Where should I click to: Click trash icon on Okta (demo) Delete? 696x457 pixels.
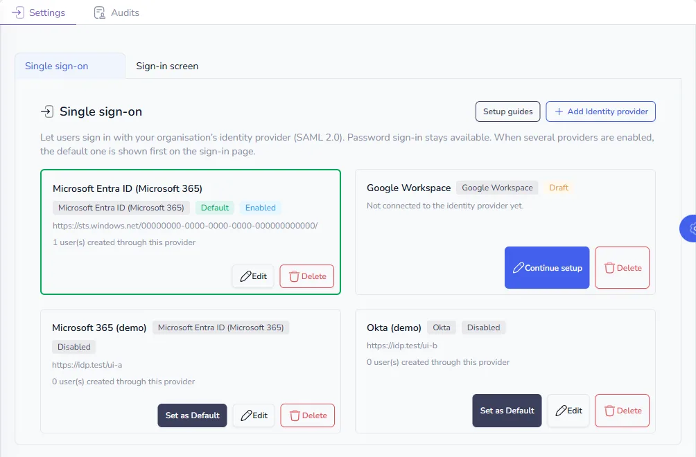[x=609, y=411]
